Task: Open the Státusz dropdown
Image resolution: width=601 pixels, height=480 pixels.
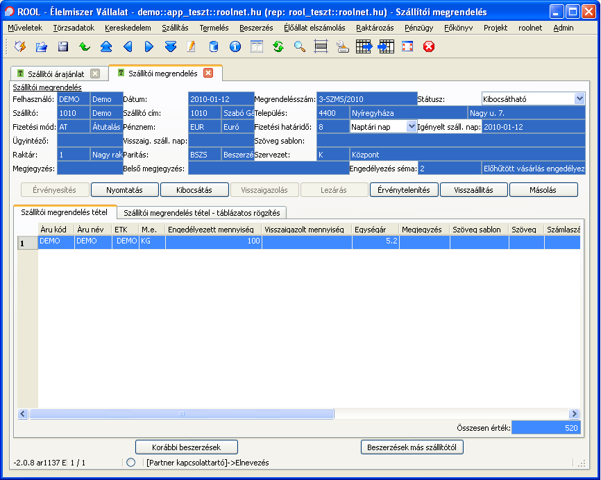Action: pyautogui.click(x=579, y=99)
